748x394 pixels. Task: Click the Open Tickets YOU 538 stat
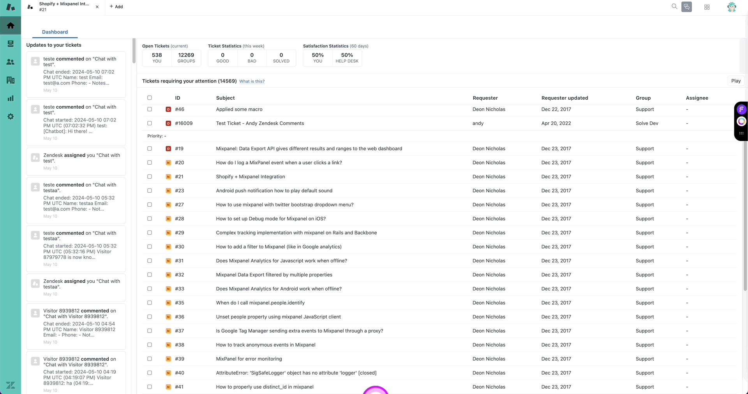click(x=157, y=58)
